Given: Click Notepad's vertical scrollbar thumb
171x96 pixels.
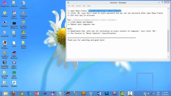Looking at the screenshot, I should click(168, 41).
